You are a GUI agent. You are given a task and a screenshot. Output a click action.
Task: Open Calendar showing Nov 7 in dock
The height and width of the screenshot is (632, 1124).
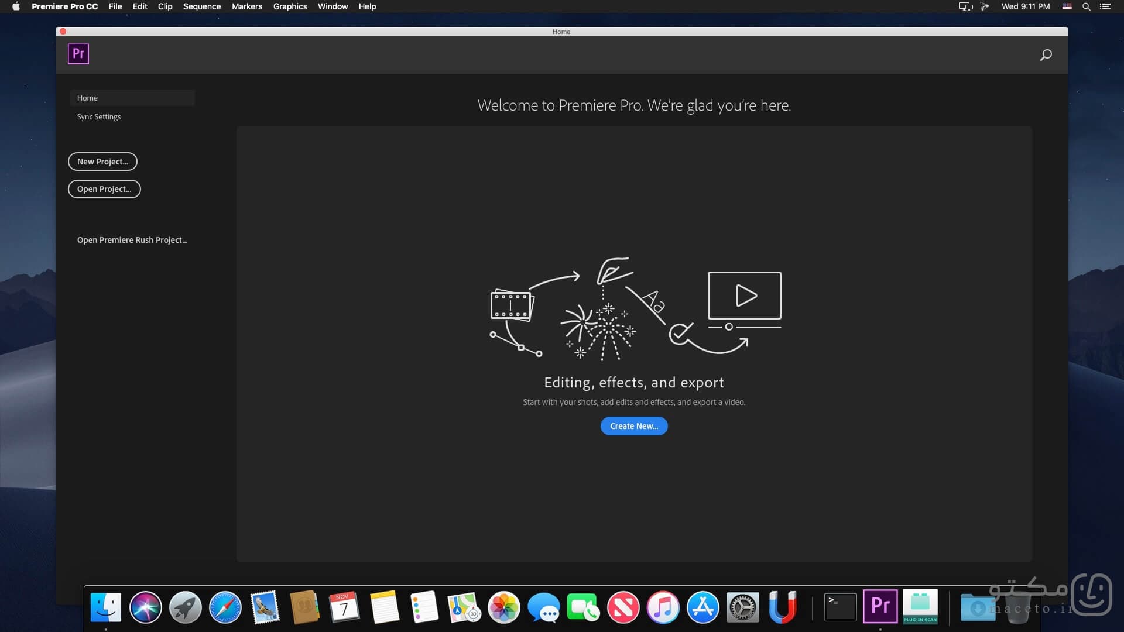pos(344,607)
